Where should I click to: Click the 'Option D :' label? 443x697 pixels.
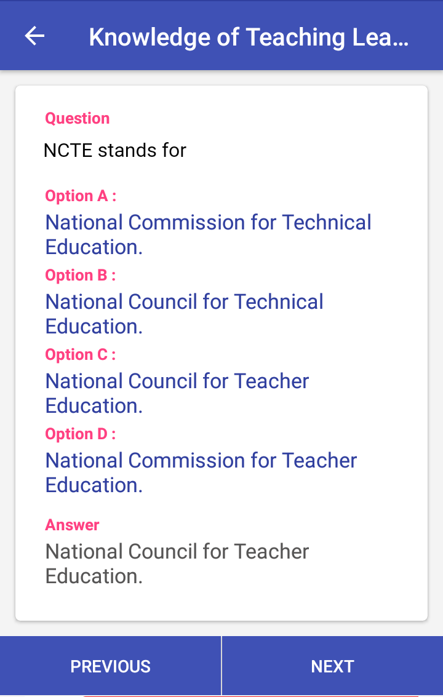point(81,434)
